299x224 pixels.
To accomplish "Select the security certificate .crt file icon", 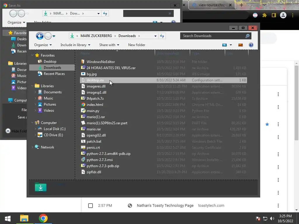I will click(x=83, y=147).
